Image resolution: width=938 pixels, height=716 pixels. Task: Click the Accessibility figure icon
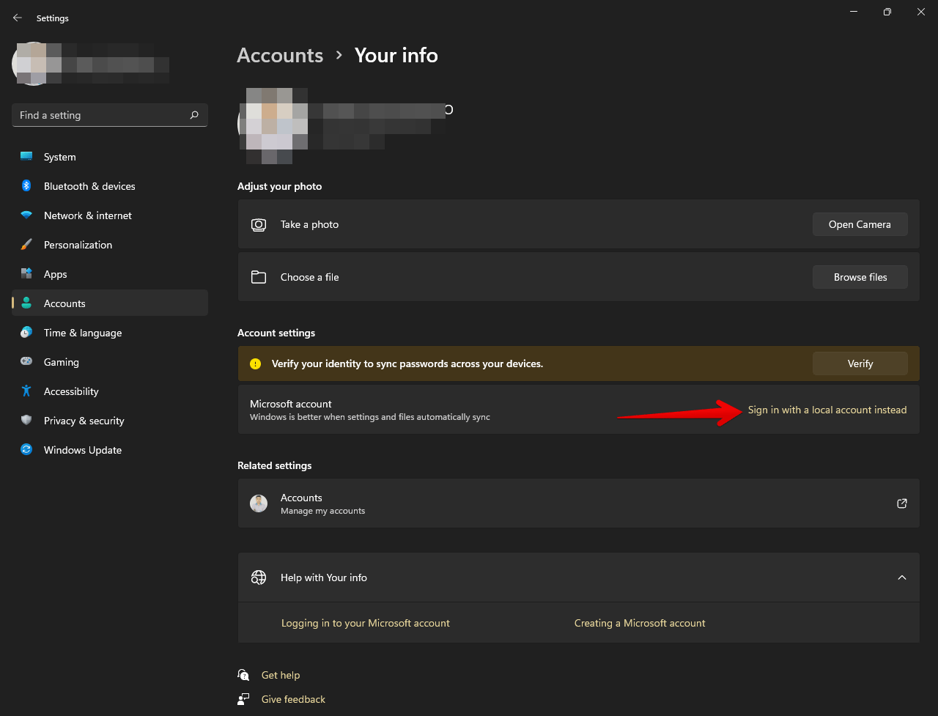click(x=26, y=391)
